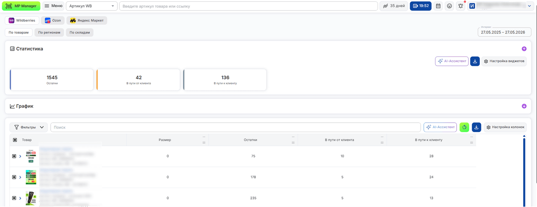This screenshot has height=207, width=537.
Task: Click the green refresh icon above table
Action: (464, 127)
